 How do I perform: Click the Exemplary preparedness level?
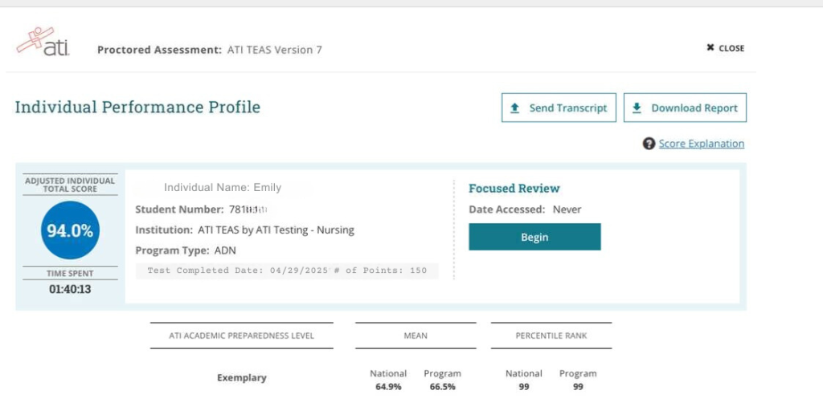coord(241,378)
